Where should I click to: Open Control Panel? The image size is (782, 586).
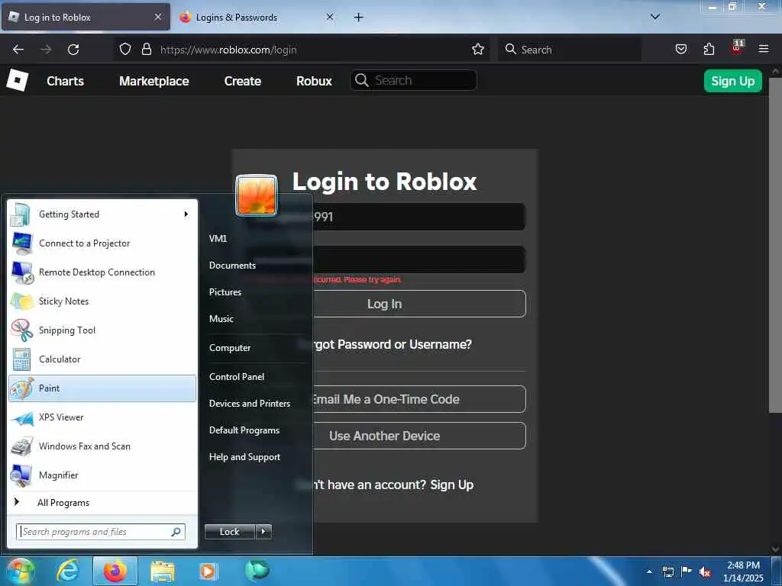click(237, 377)
